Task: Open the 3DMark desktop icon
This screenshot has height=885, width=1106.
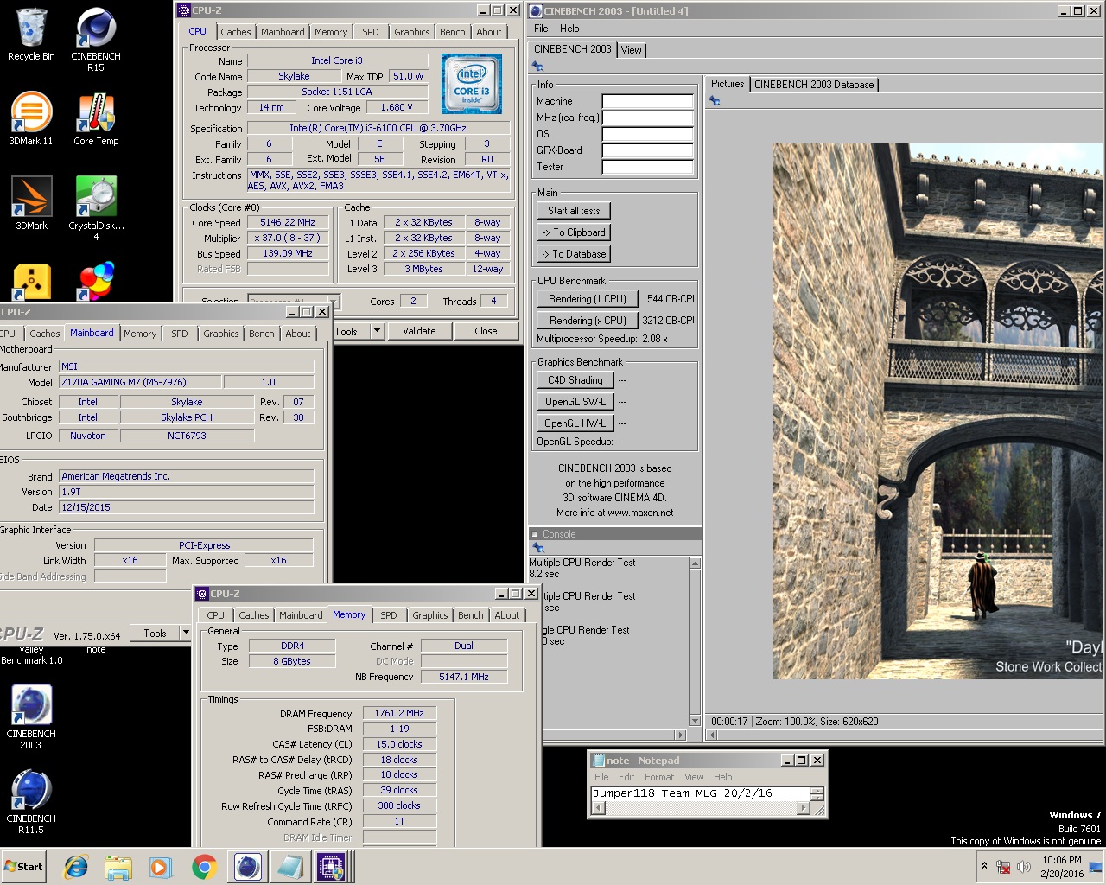Action: point(31,203)
